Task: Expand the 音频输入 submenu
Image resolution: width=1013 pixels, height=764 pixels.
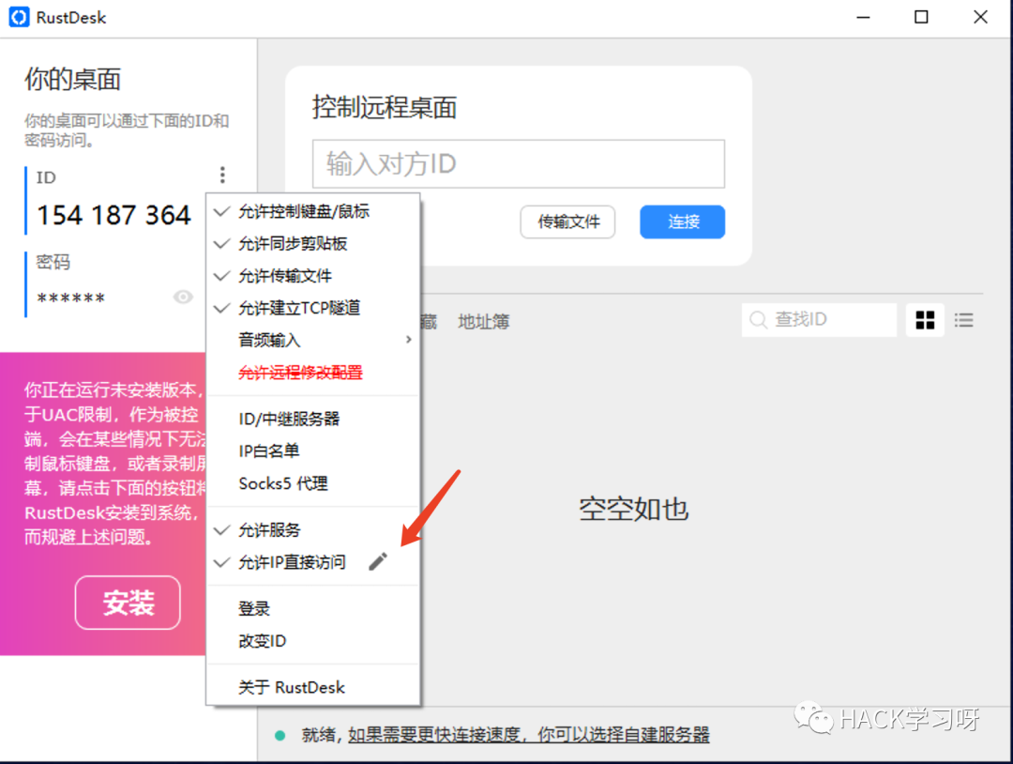Action: click(313, 340)
